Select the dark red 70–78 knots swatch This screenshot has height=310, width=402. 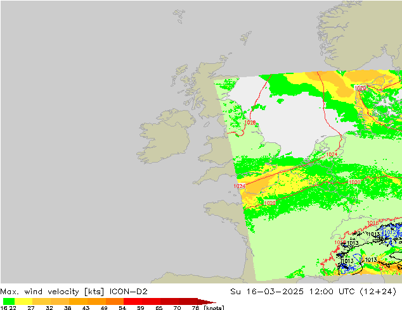(x=188, y=301)
